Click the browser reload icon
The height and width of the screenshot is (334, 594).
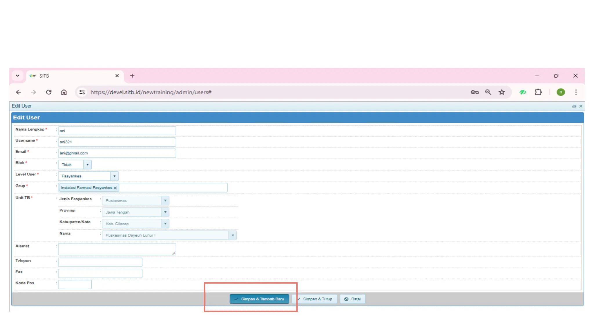(49, 92)
